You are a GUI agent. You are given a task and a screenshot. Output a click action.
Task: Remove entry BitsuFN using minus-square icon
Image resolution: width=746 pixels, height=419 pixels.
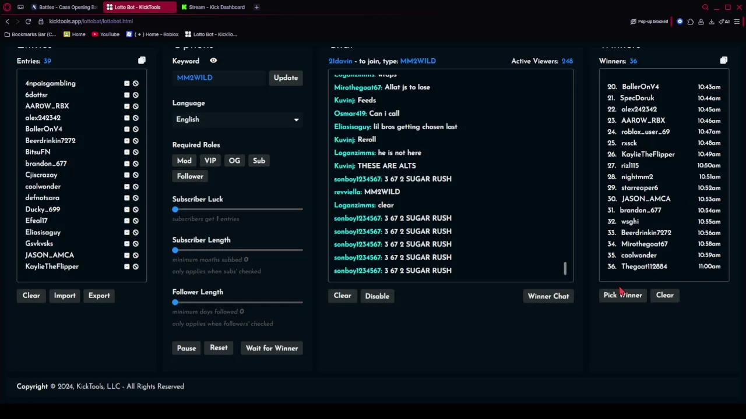point(126,152)
